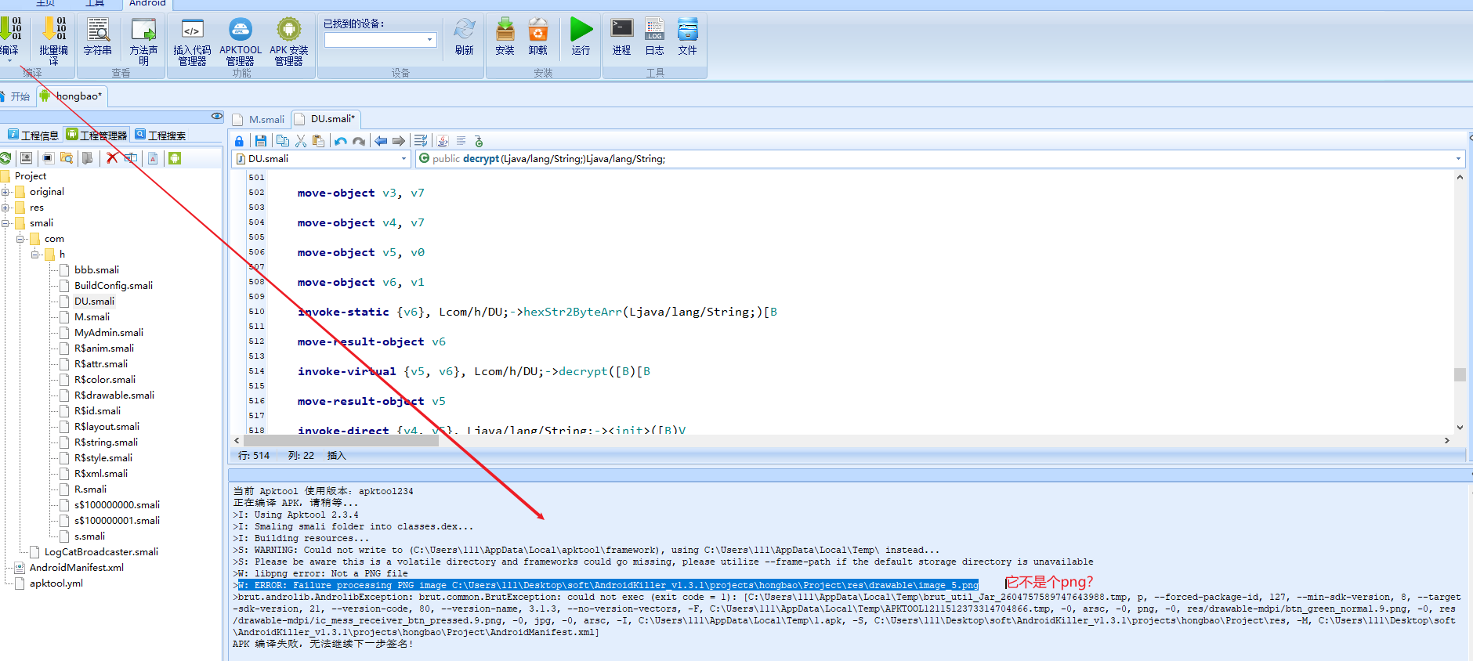The image size is (1473, 661).
Task: Expand the original folder node
Action: click(x=5, y=192)
